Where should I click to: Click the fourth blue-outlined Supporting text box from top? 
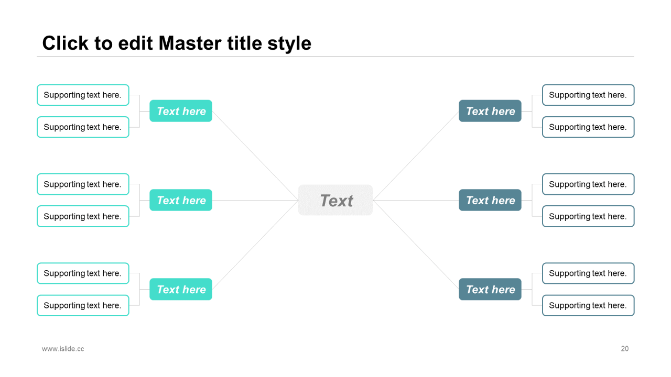coord(588,216)
